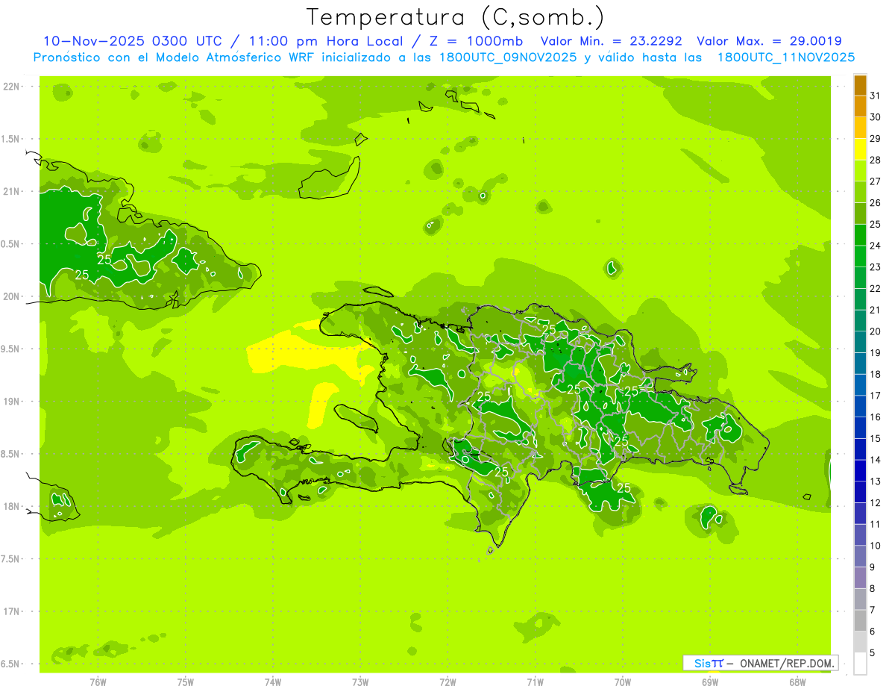Viewport: 895px width, 692px height.
Task: Click the 'Sis' logo text in credit box
Action: click(x=701, y=663)
